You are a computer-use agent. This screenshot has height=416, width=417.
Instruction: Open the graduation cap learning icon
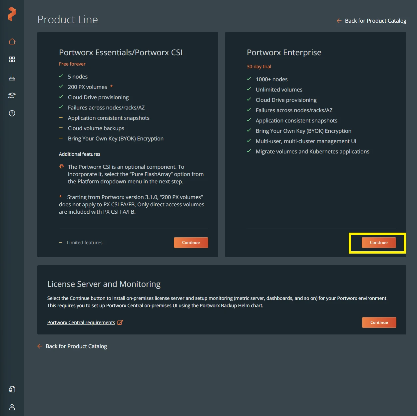point(12,96)
